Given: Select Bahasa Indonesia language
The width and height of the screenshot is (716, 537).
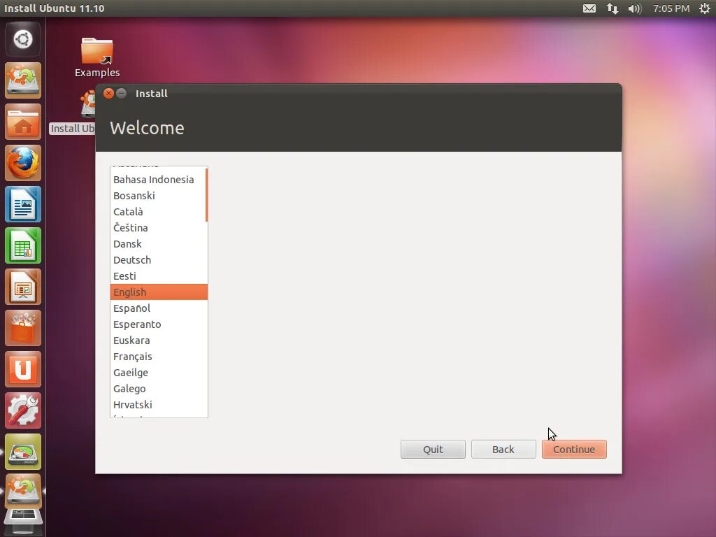Looking at the screenshot, I should [157, 180].
